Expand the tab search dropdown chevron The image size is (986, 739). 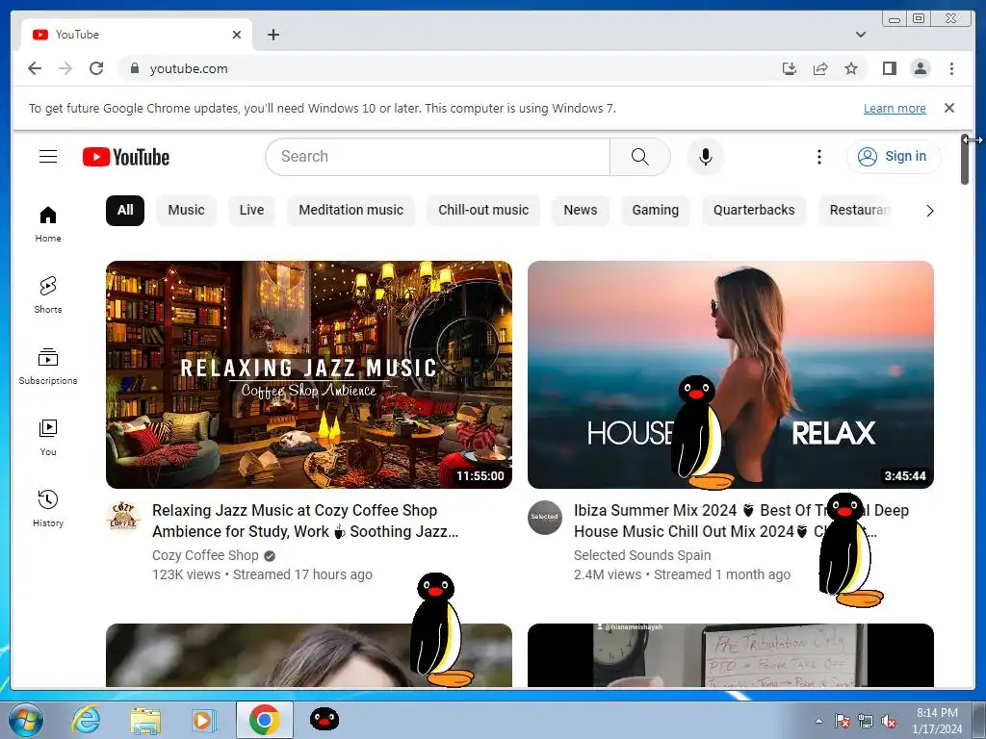[x=860, y=35]
